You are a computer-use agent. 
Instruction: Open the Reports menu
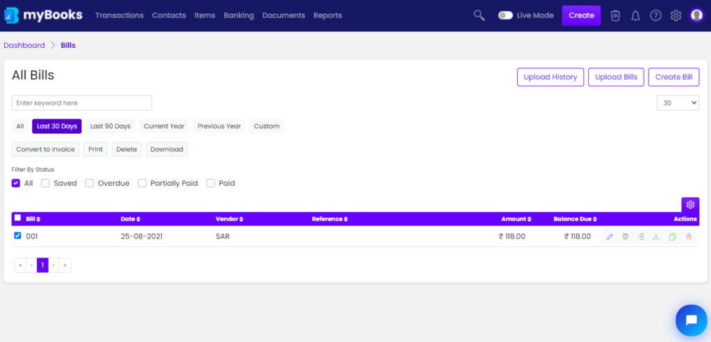pos(328,15)
